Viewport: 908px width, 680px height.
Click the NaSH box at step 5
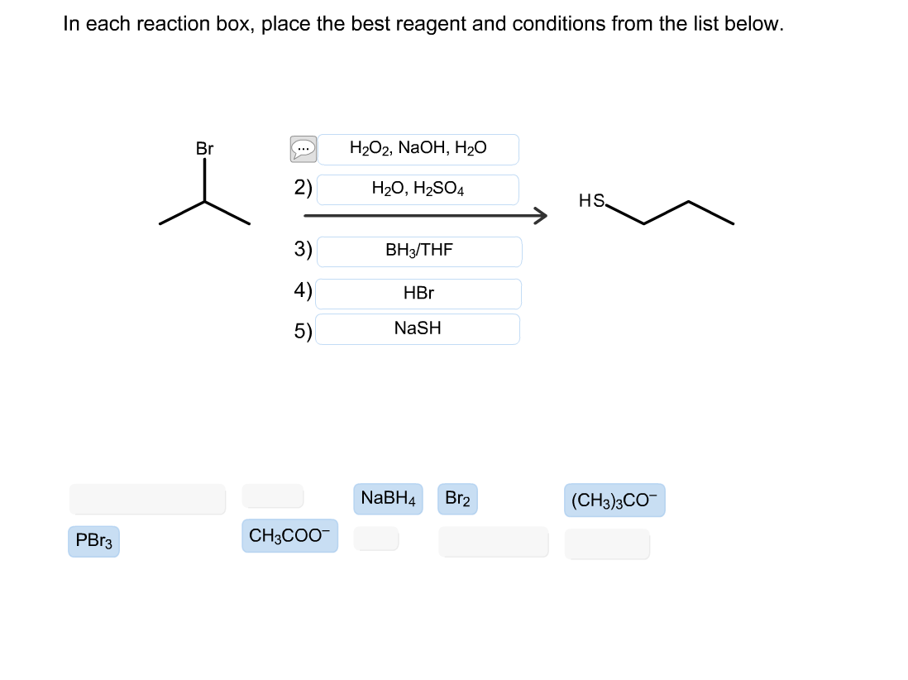click(418, 328)
